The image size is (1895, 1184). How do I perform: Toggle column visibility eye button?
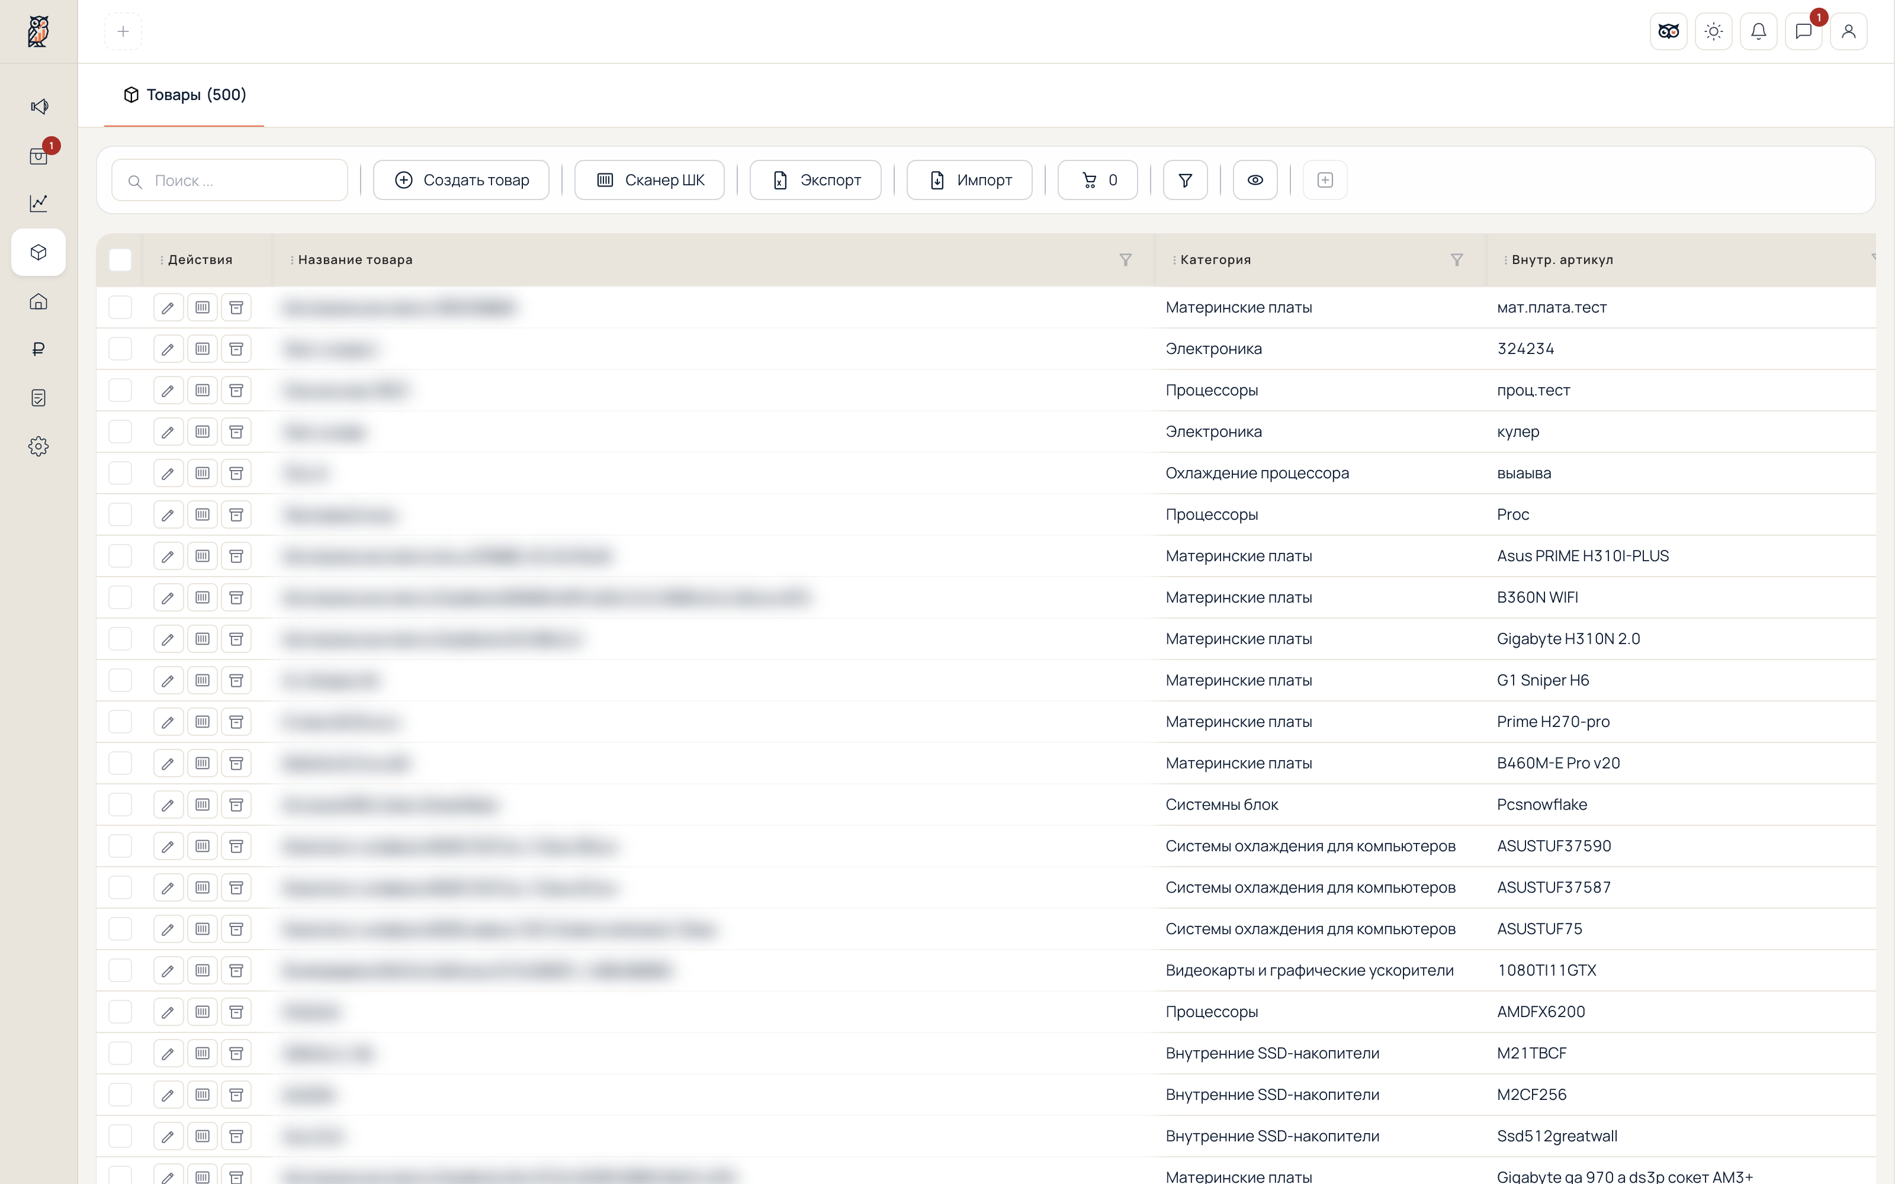coord(1255,180)
